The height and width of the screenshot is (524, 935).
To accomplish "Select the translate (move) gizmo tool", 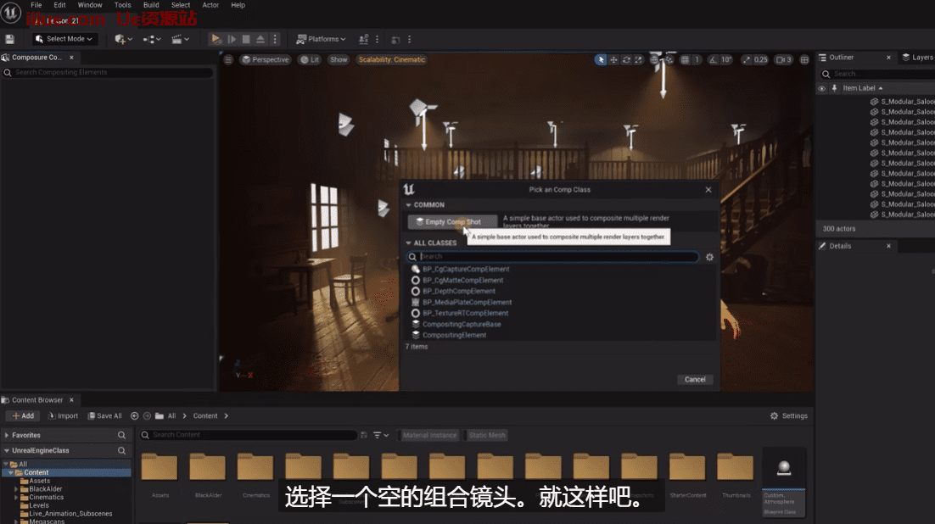I will pos(613,59).
